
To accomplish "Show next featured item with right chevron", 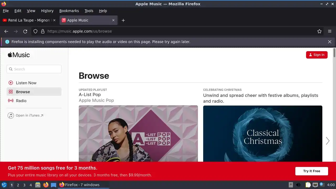I will tap(328, 141).
